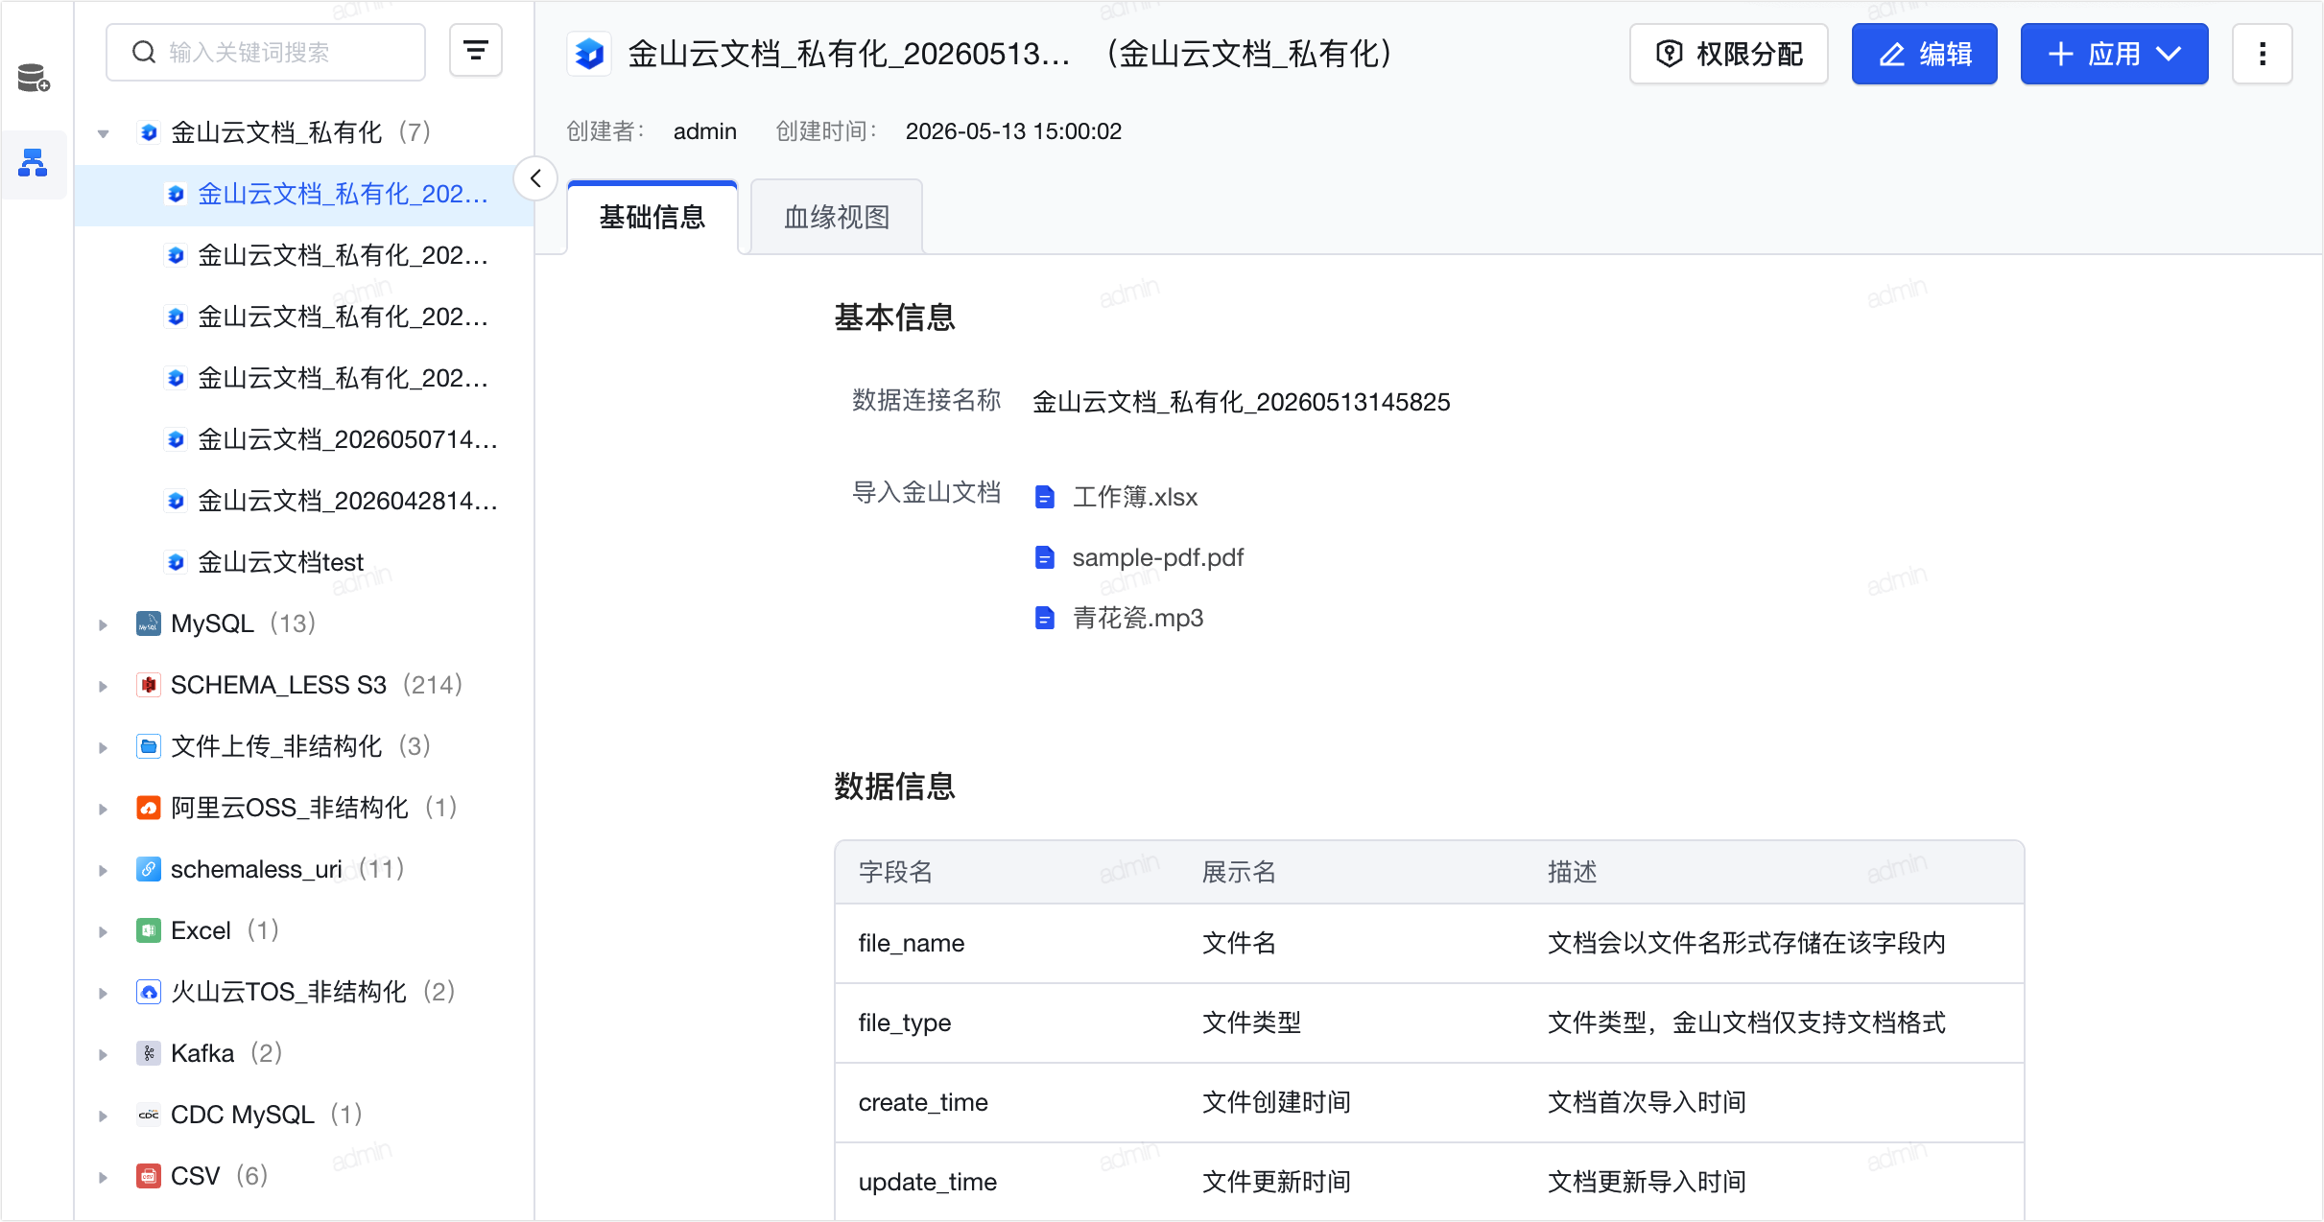Expand the 火山云TOS_非结构化 group
The image size is (2324, 1222).
pyautogui.click(x=103, y=993)
